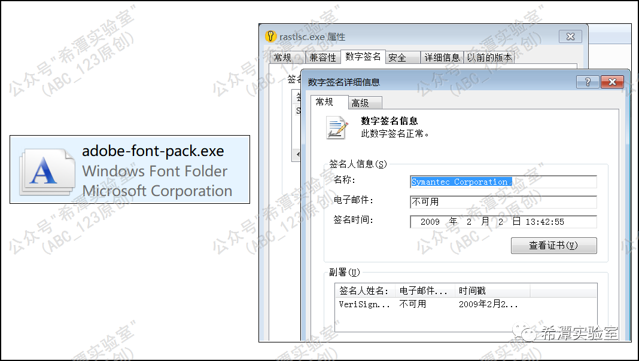The height and width of the screenshot is (361, 639).
Task: Click the 此数字签名正常 status text
Action: click(395, 133)
